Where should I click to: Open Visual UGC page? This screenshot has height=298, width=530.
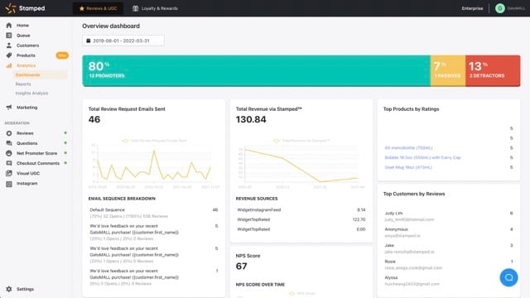coord(28,173)
